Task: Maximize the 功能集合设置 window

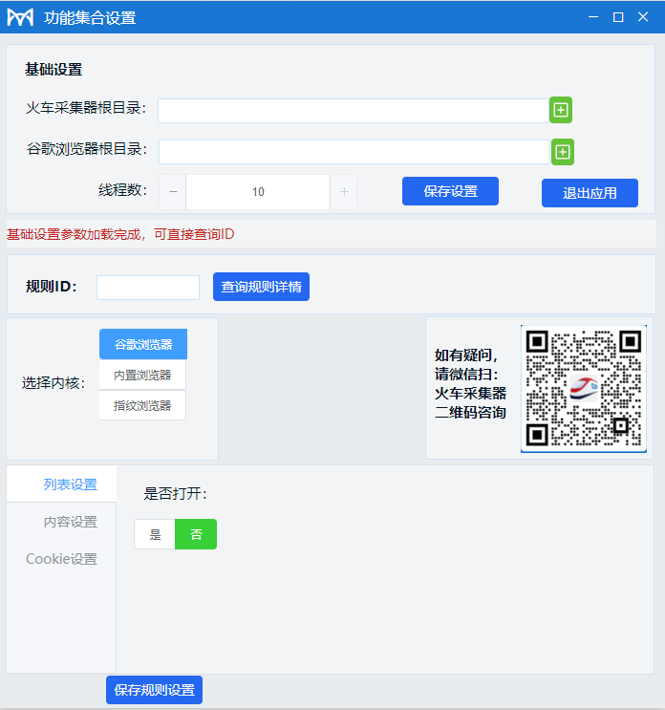Action: click(x=618, y=17)
